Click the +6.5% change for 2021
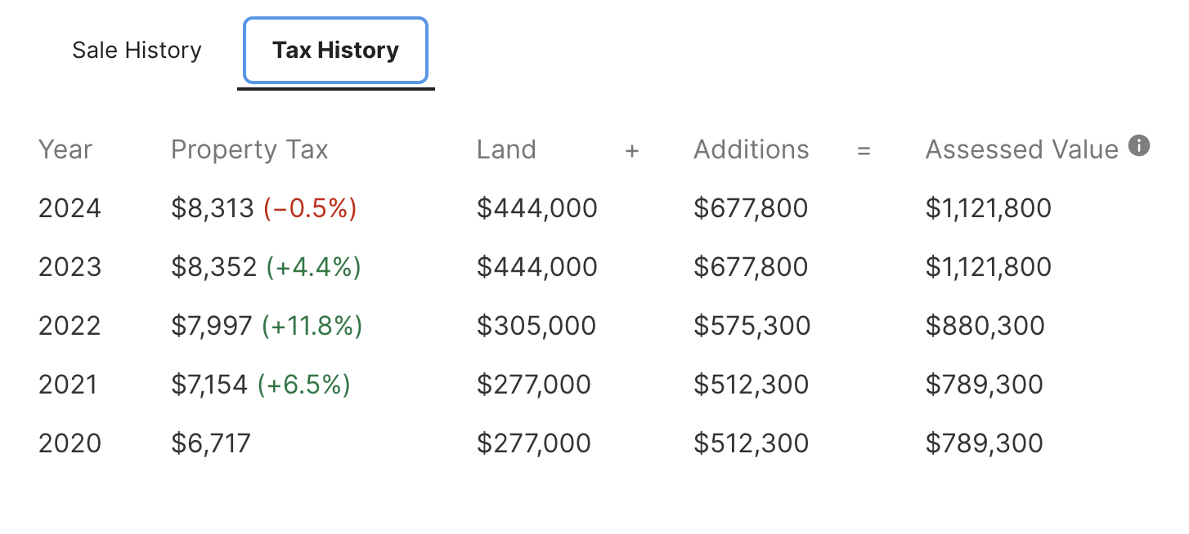The height and width of the screenshot is (534, 1189). pos(303,385)
